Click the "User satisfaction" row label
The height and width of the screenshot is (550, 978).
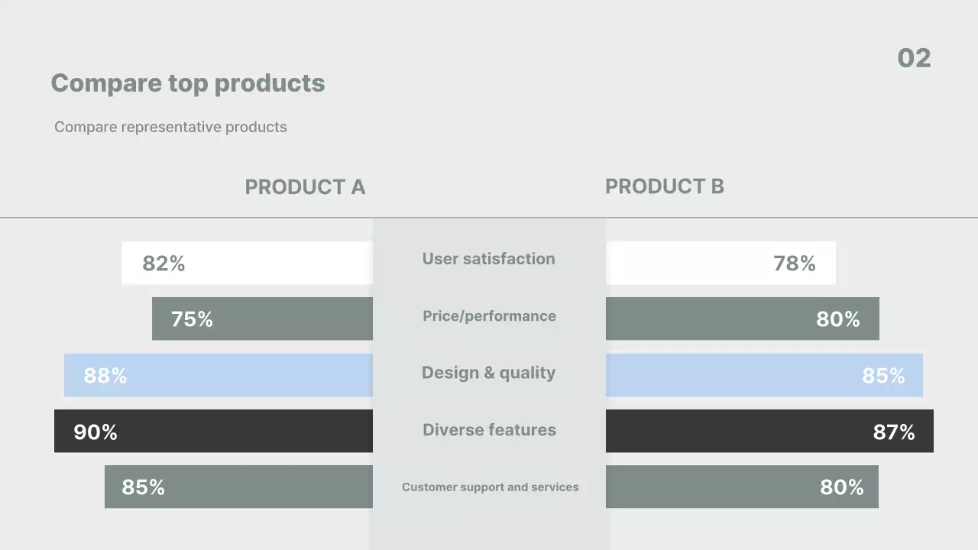click(x=489, y=259)
